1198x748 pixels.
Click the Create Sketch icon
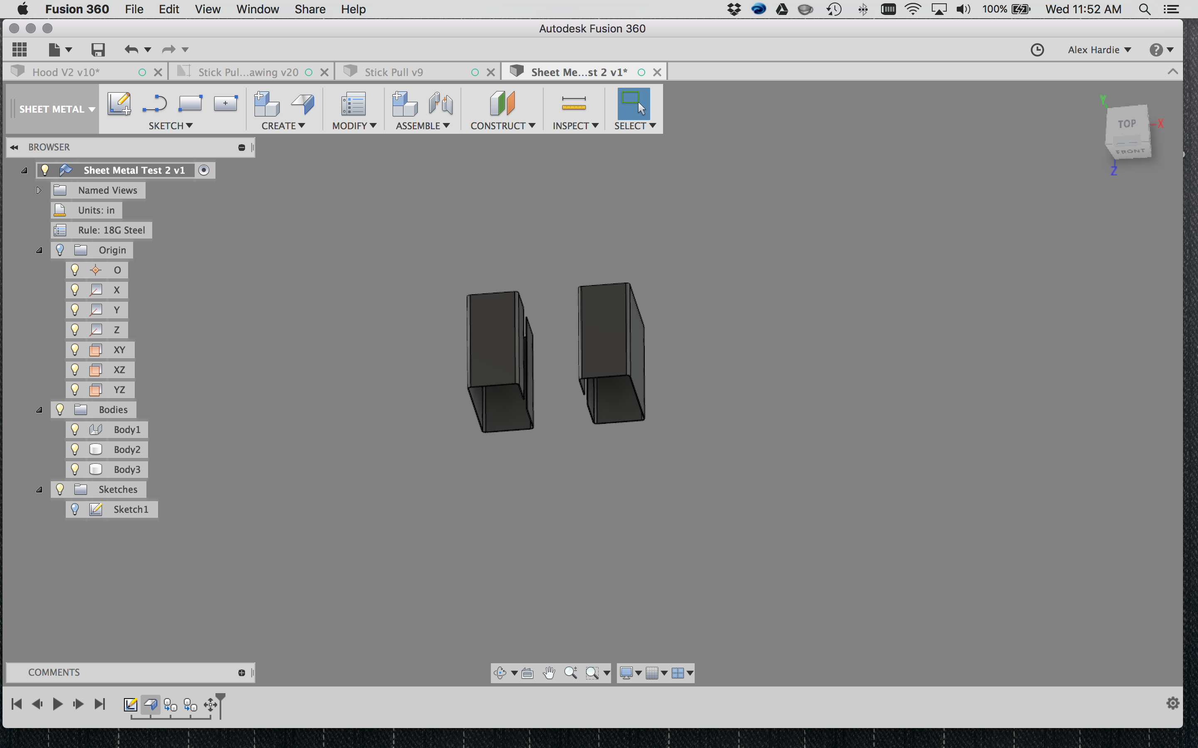pyautogui.click(x=119, y=103)
